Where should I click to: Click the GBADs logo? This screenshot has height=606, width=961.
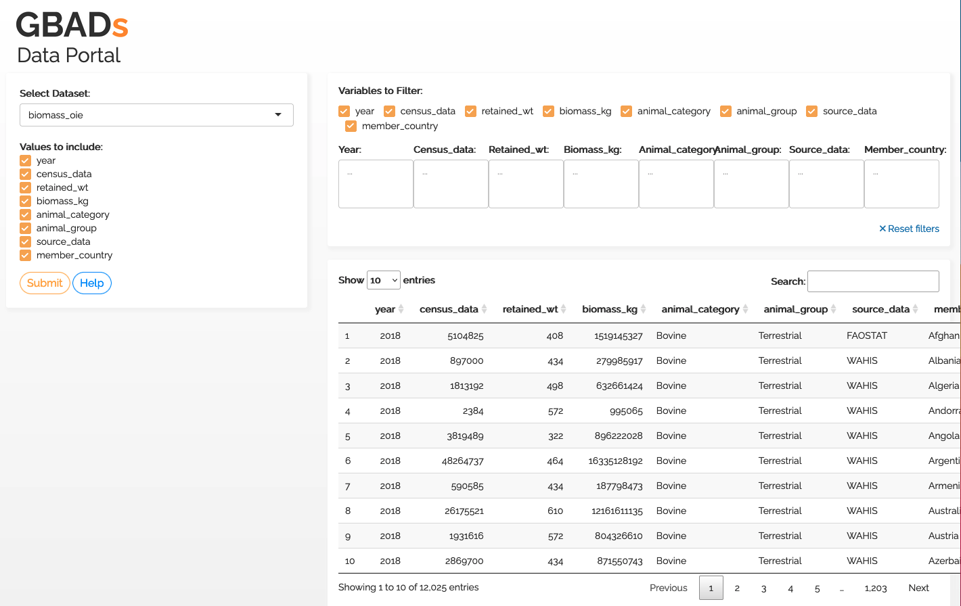[x=72, y=26]
